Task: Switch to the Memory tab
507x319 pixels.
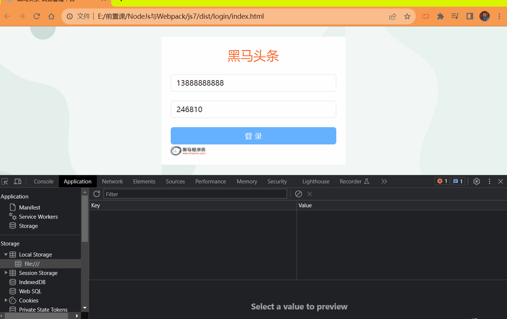Action: click(247, 181)
